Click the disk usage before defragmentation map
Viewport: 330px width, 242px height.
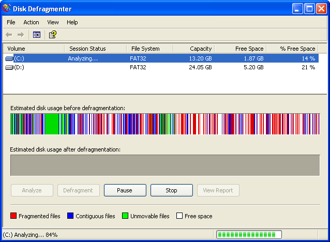tap(165, 124)
